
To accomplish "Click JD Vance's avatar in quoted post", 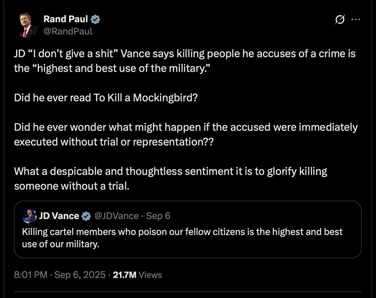I will (29, 216).
